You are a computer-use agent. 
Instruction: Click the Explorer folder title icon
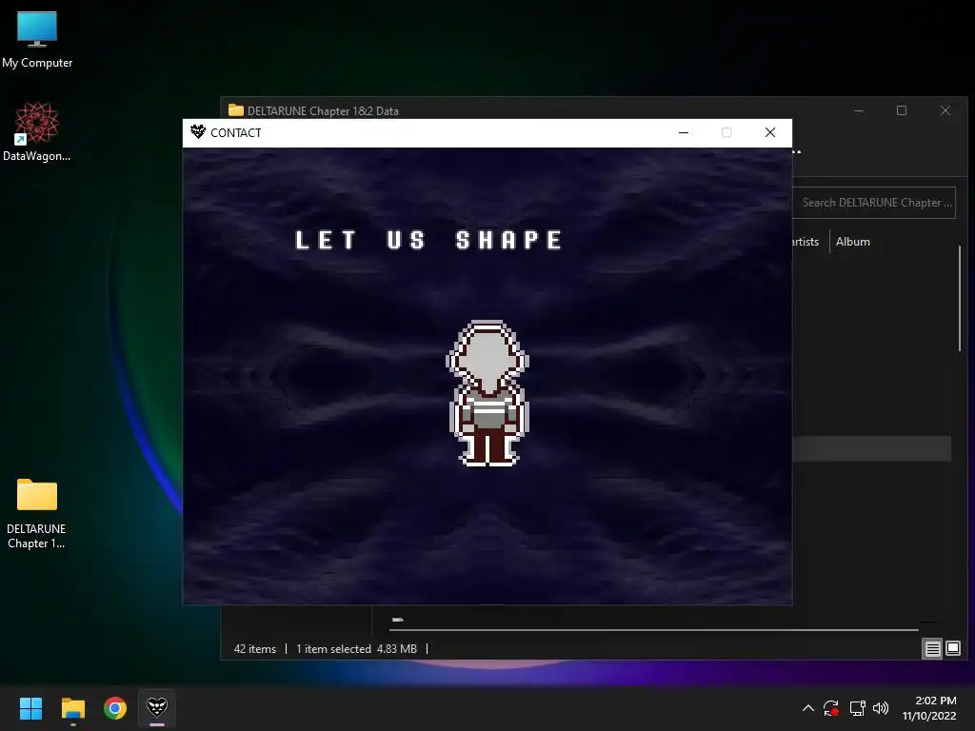(x=236, y=110)
